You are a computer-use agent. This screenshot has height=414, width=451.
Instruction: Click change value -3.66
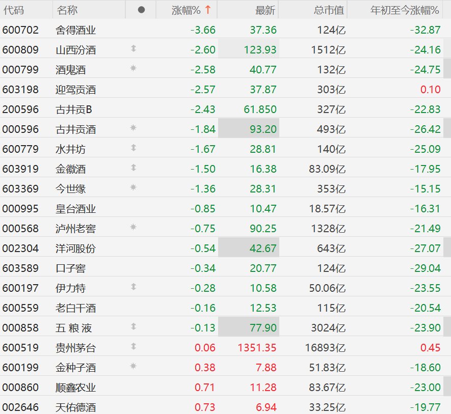[x=203, y=30]
